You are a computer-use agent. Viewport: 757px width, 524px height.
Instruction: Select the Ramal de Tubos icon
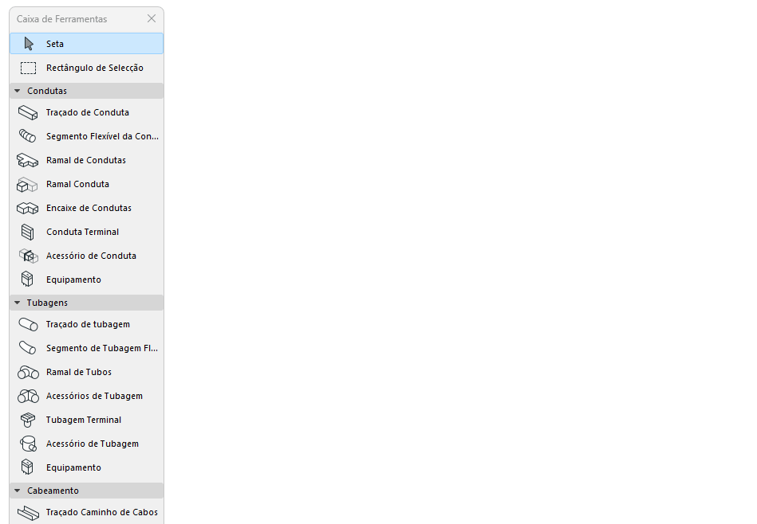(x=27, y=372)
